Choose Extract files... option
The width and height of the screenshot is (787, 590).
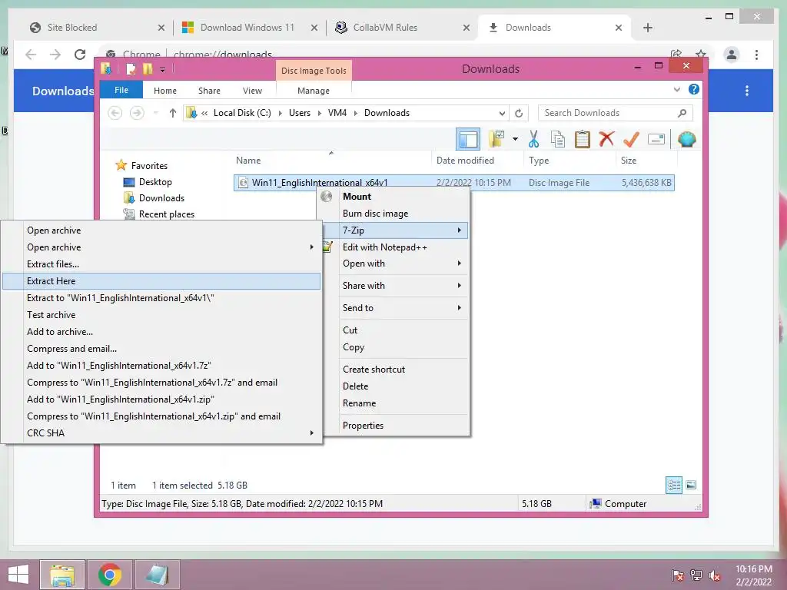pyautogui.click(x=161, y=264)
